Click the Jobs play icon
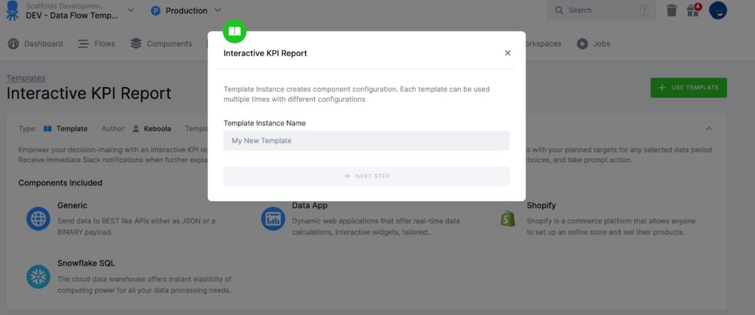Image resolution: width=755 pixels, height=315 pixels. pyautogui.click(x=583, y=44)
